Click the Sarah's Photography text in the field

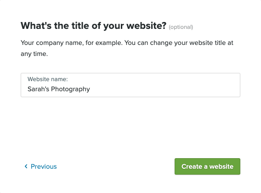click(x=59, y=89)
